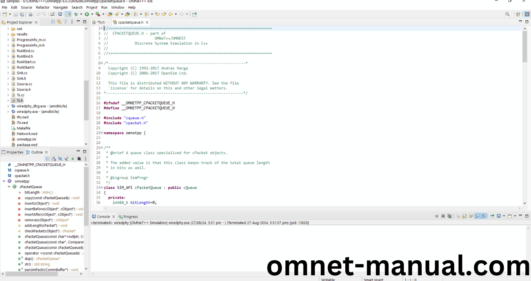
Task: Open the Run button dropdown arrow
Action: (x=92, y=14)
